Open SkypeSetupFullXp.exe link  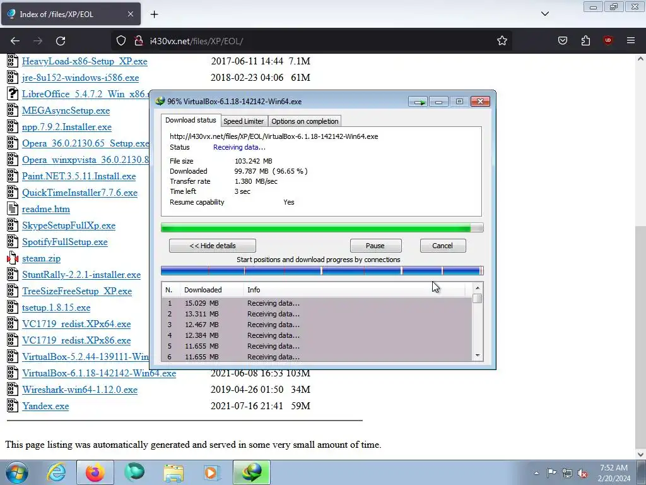click(x=69, y=225)
